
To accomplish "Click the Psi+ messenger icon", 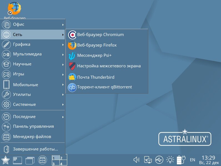I will 72,56.
